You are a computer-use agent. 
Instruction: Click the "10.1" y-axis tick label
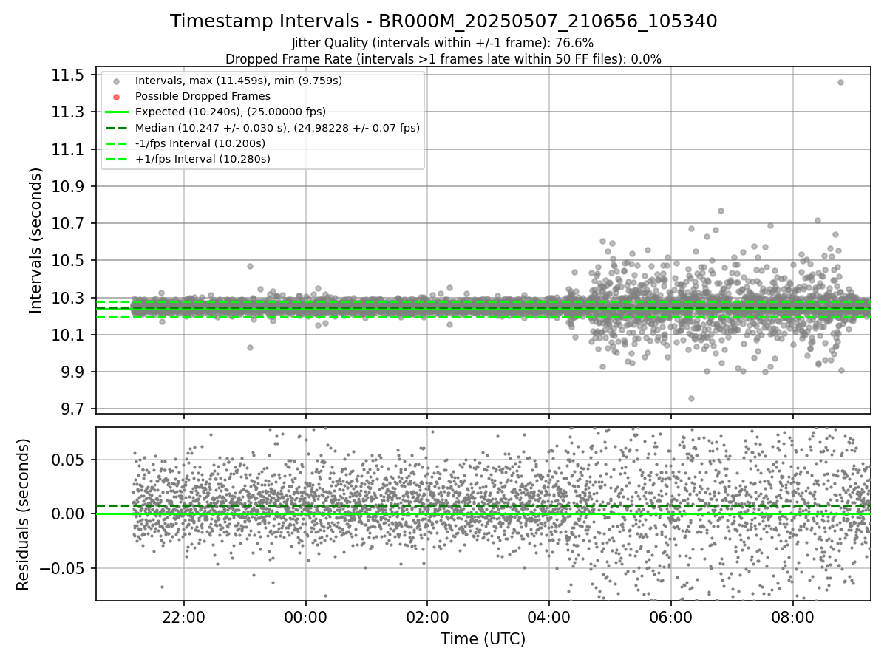[67, 335]
